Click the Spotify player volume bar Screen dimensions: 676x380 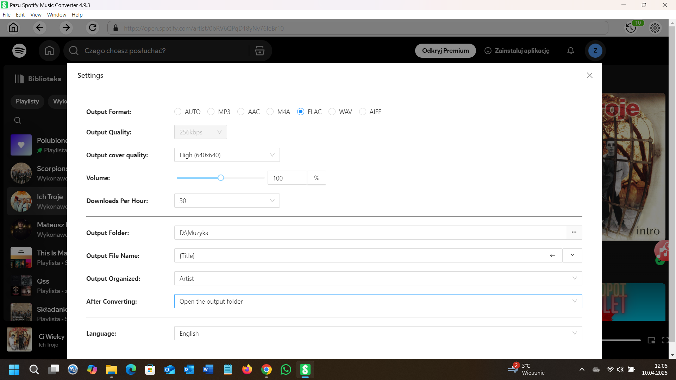pos(621,340)
